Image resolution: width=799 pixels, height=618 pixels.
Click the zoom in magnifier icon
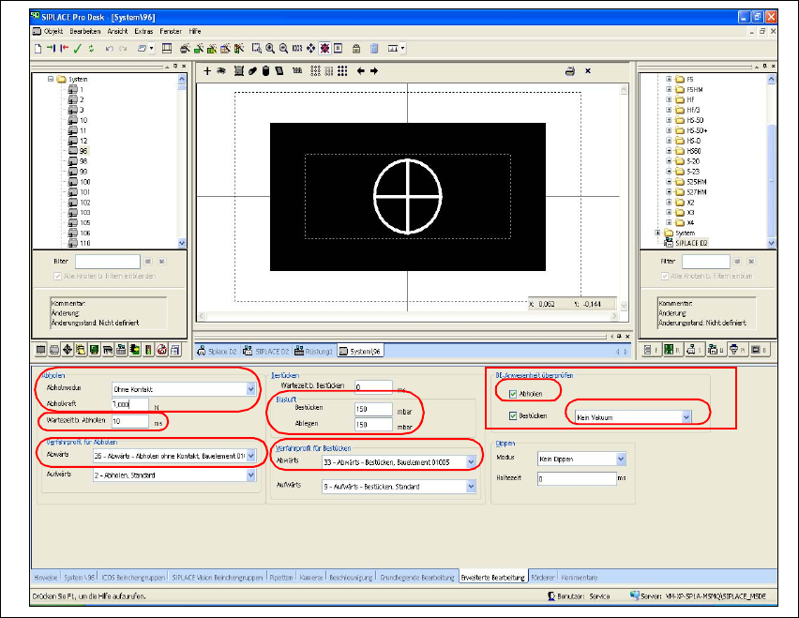(x=269, y=48)
